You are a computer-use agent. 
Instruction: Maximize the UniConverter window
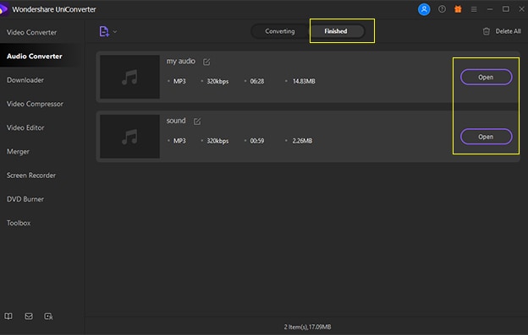coord(506,9)
